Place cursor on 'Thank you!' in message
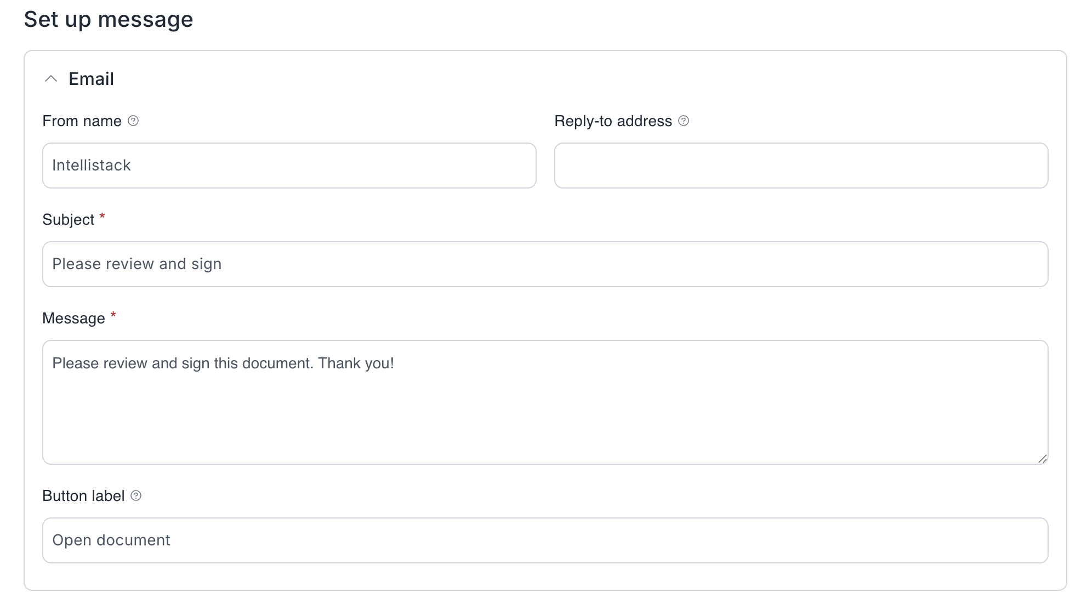 click(x=356, y=363)
